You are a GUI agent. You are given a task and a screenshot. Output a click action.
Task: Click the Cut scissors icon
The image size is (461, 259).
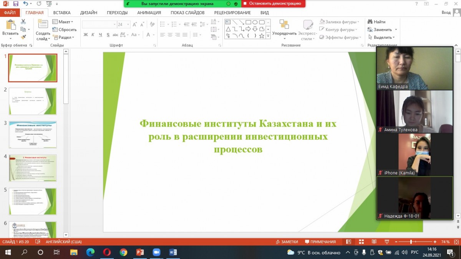pos(23,22)
